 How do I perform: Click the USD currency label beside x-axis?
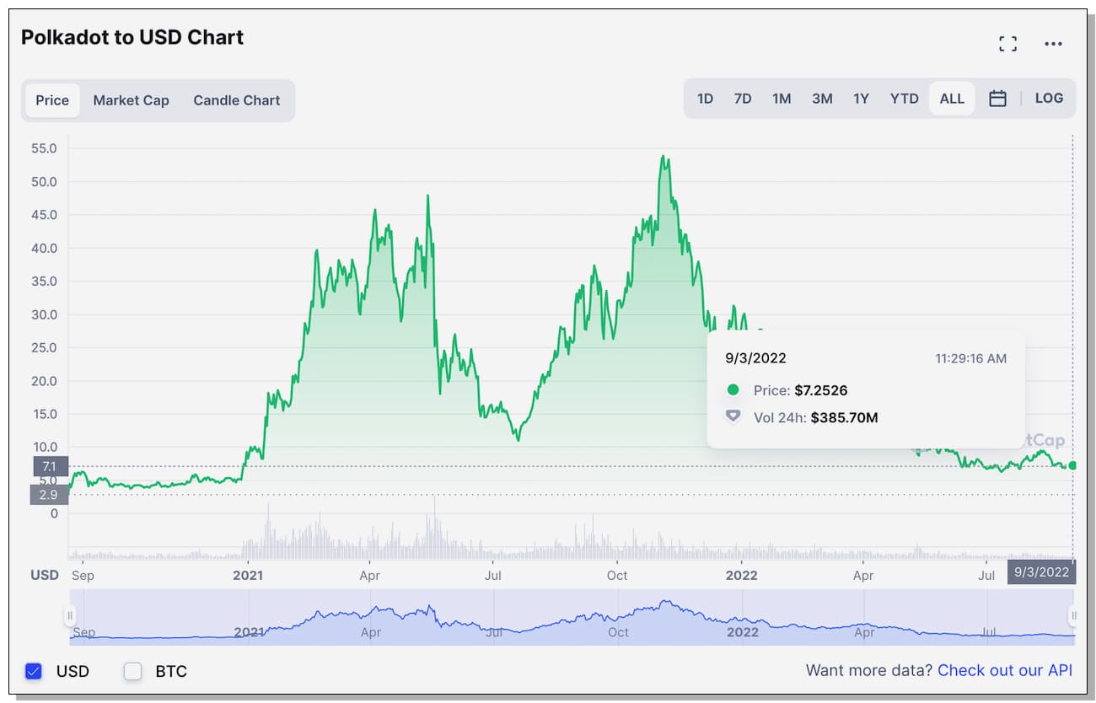45,575
